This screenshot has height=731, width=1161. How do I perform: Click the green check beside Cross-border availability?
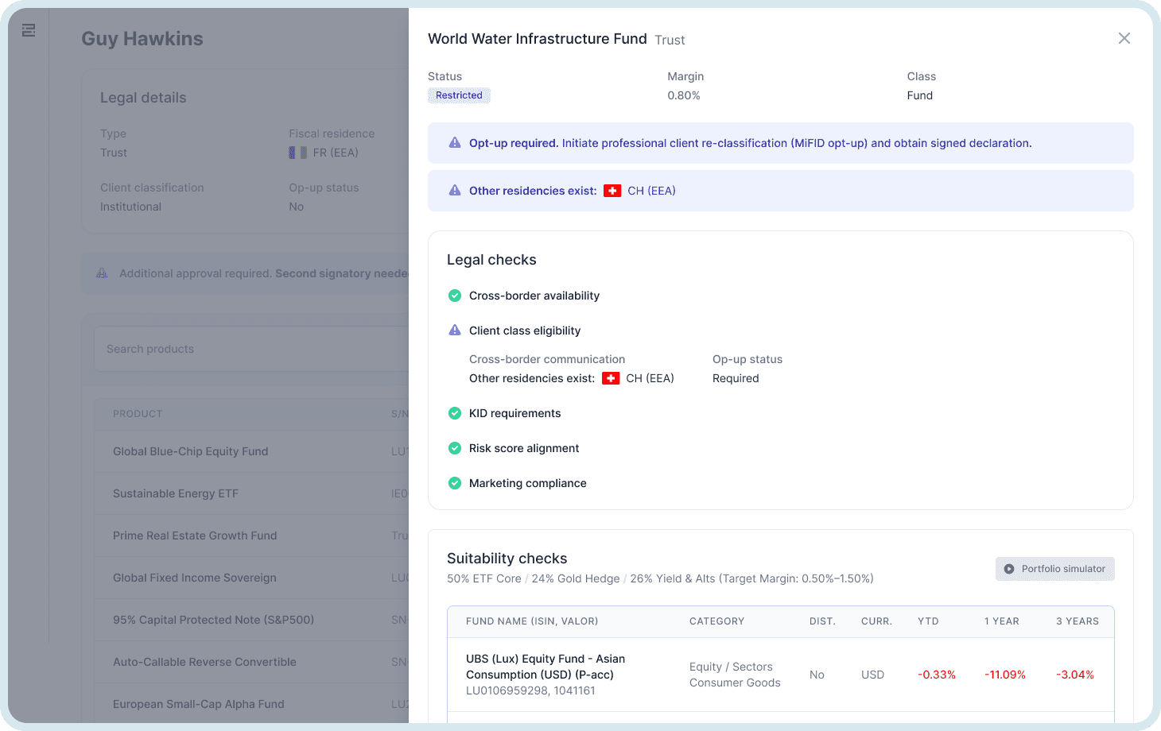454,295
